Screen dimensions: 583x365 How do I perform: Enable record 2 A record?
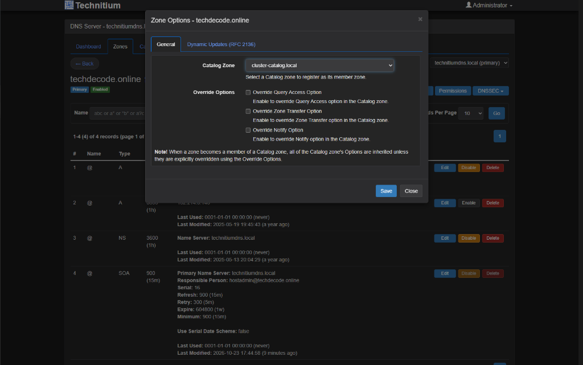click(x=469, y=203)
